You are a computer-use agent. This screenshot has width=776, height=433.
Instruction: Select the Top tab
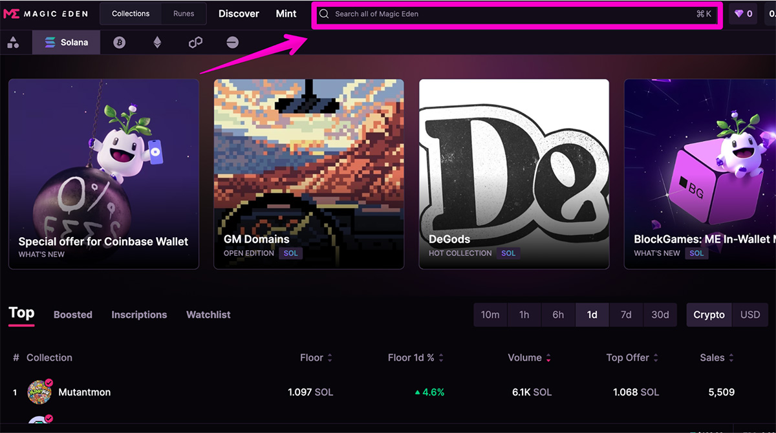pos(21,313)
